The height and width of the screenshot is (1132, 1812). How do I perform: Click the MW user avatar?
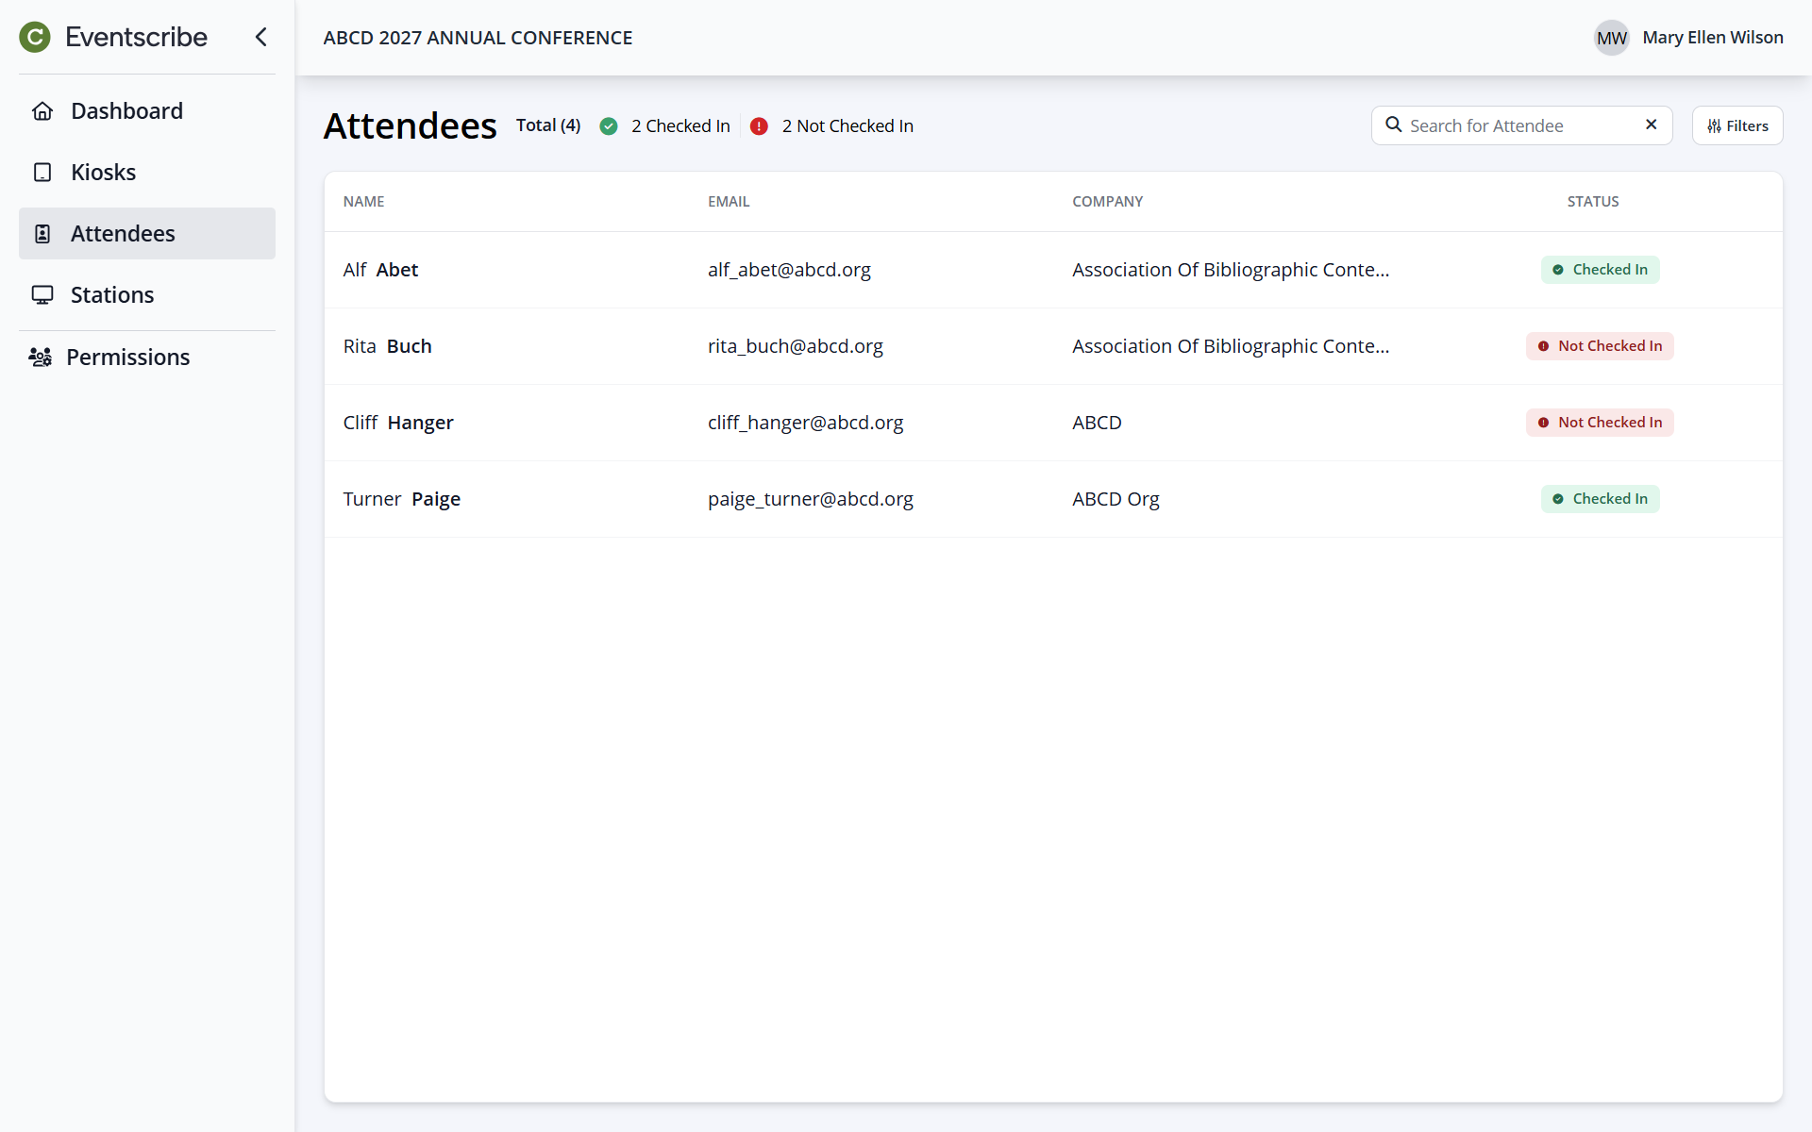[x=1611, y=38]
